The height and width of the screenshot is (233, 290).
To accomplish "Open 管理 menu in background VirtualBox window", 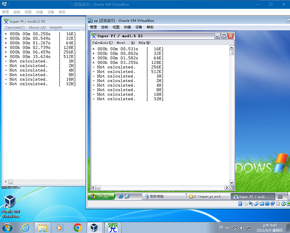I will [x=6, y=12].
